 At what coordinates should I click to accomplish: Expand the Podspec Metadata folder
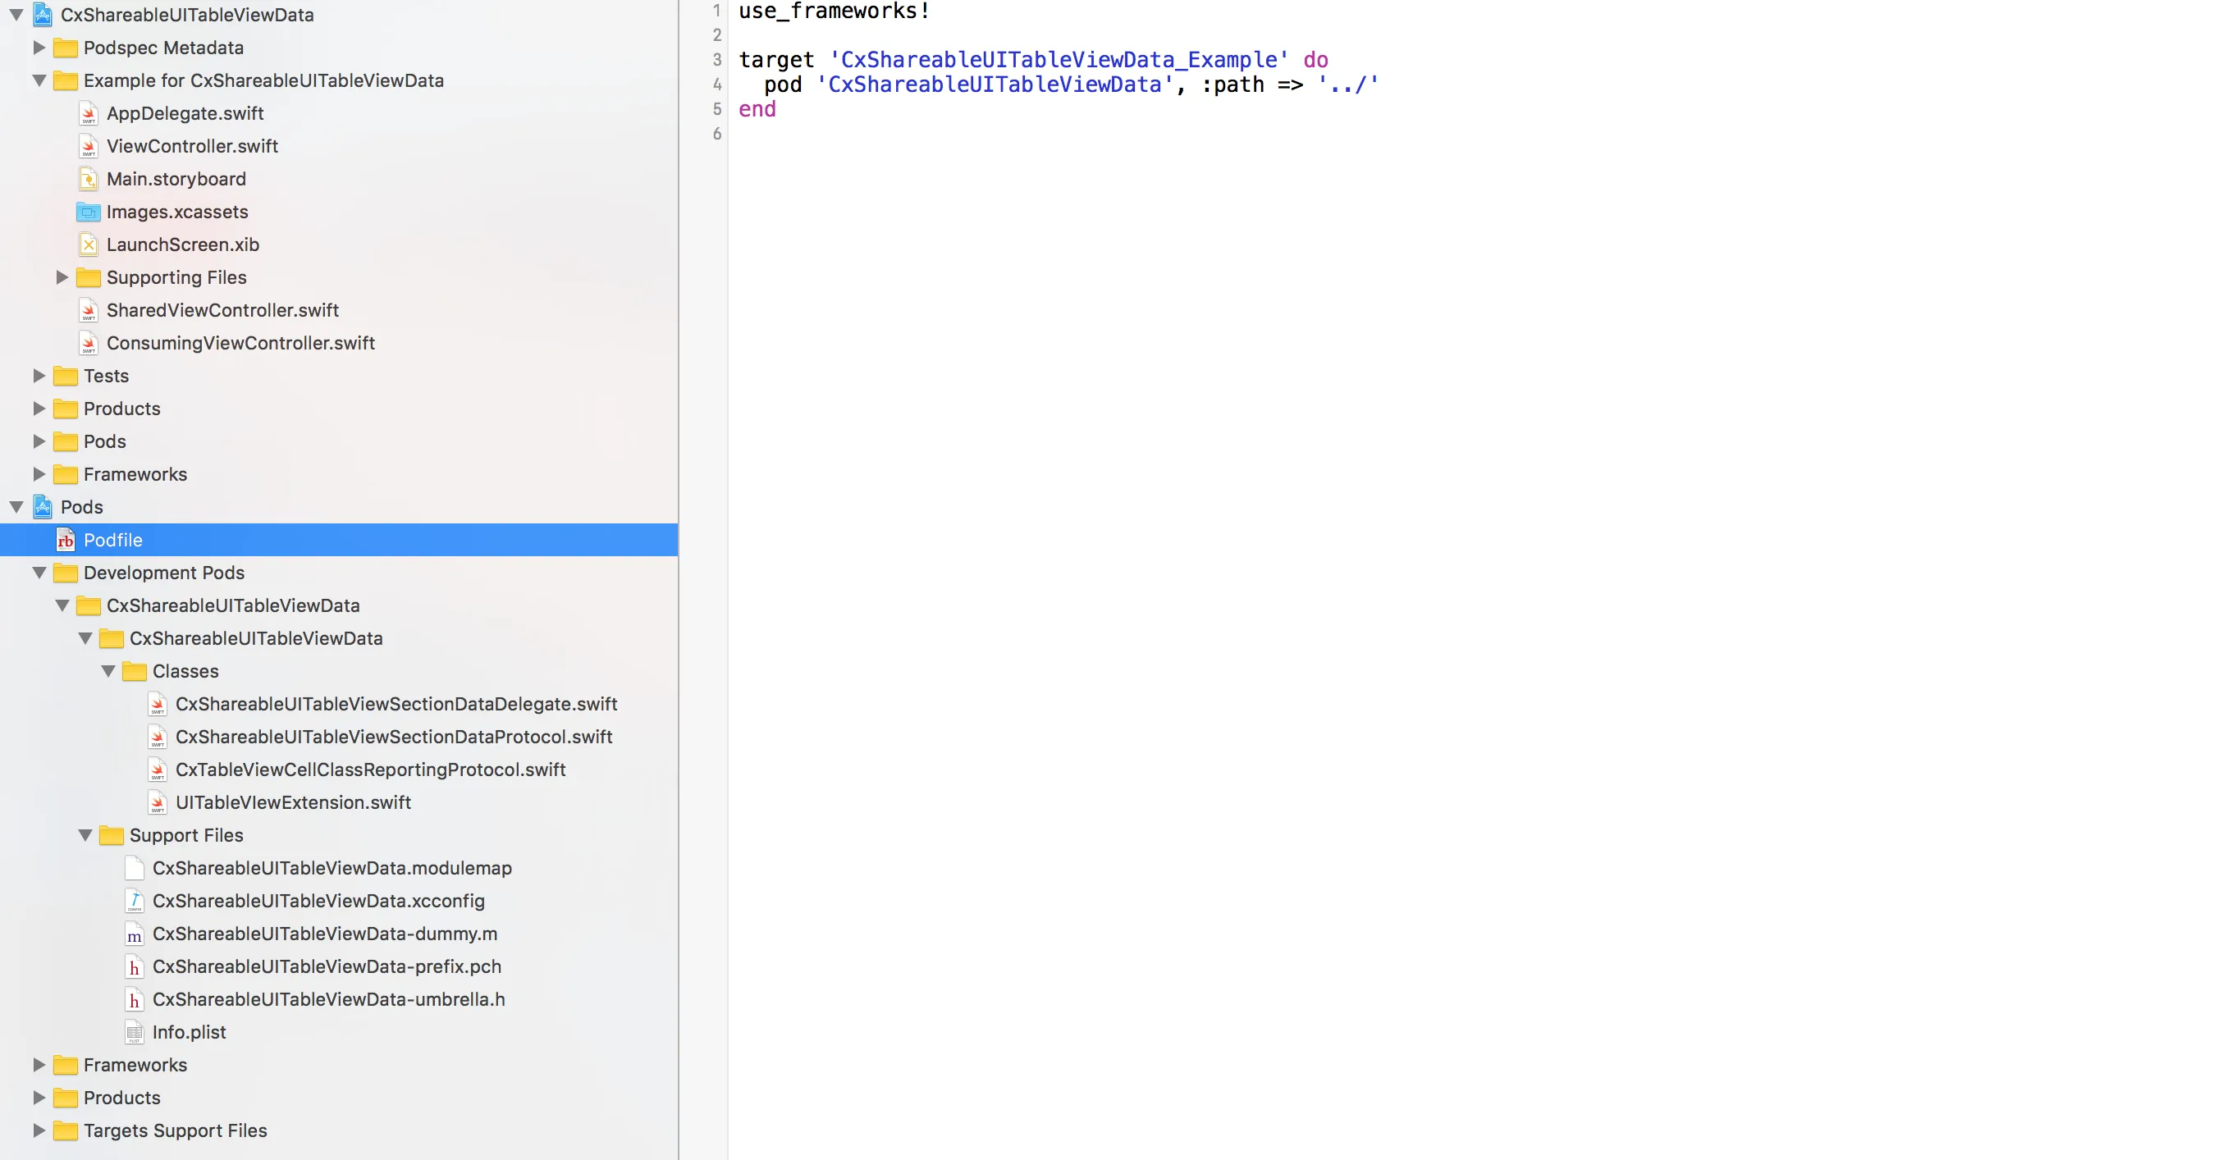39,48
